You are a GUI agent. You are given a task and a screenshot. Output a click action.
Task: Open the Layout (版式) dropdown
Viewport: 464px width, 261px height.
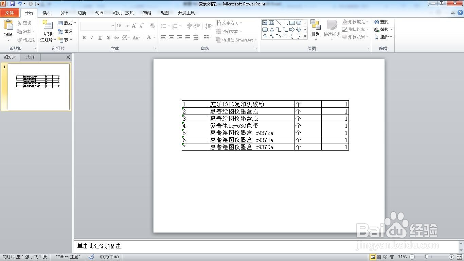67,23
